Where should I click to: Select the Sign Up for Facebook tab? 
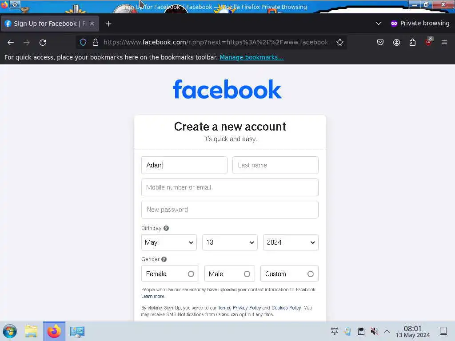point(50,24)
